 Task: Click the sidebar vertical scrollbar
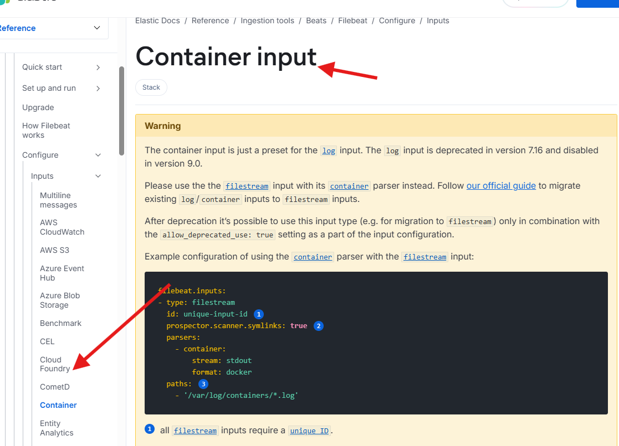(x=121, y=111)
